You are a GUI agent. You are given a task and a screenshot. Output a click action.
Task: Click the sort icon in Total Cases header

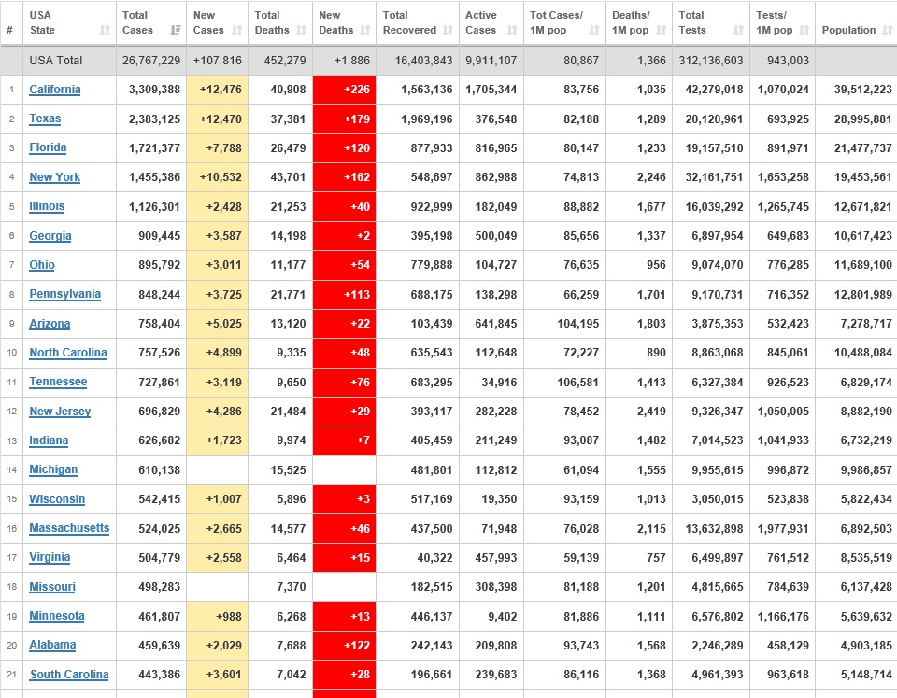(x=176, y=31)
